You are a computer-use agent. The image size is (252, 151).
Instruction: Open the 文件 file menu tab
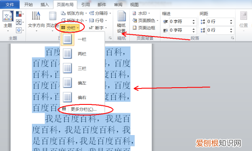click(10, 5)
